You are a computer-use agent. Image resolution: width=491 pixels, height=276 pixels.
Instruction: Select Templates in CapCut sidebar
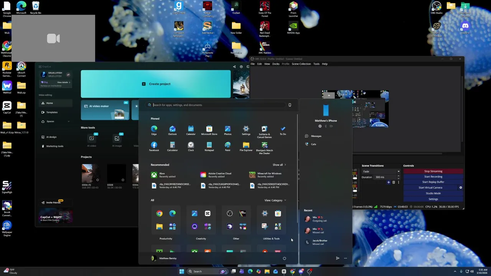tap(55, 112)
